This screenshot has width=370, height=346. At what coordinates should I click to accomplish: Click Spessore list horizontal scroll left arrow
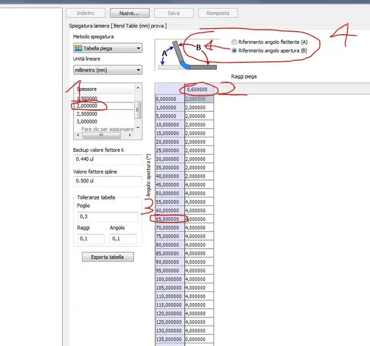pos(78,135)
